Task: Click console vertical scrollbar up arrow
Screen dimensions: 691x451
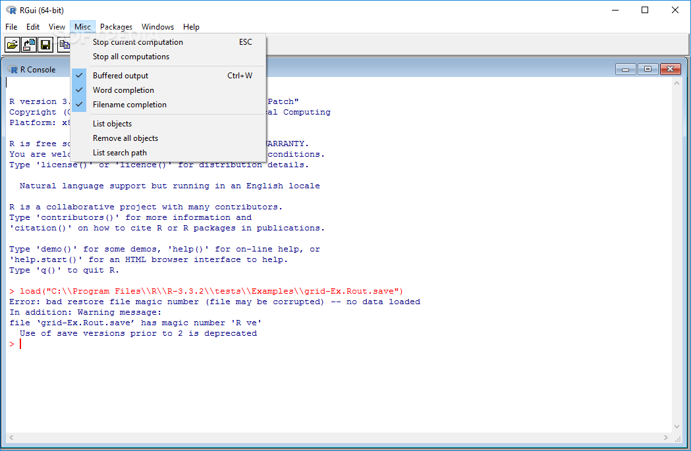Action: 677,83
